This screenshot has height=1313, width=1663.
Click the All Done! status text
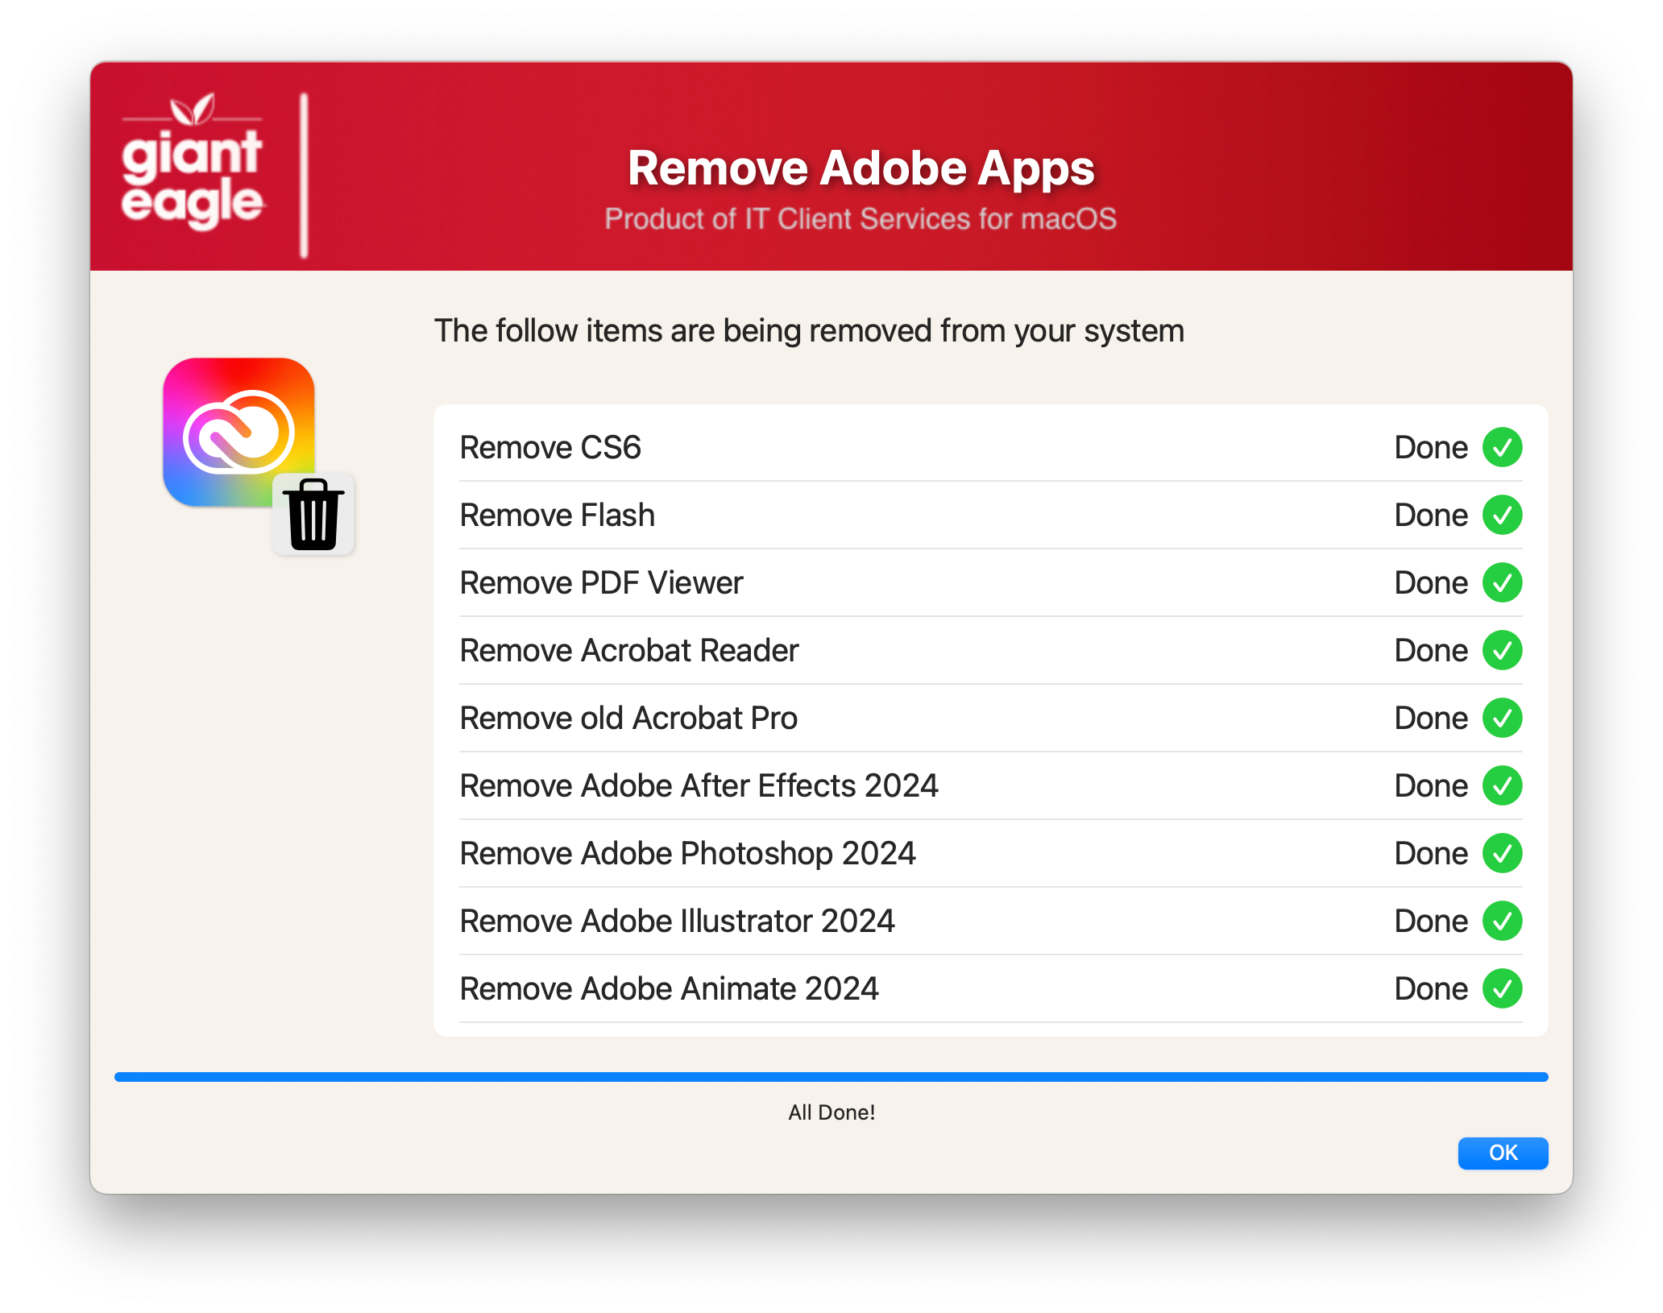point(831,1112)
